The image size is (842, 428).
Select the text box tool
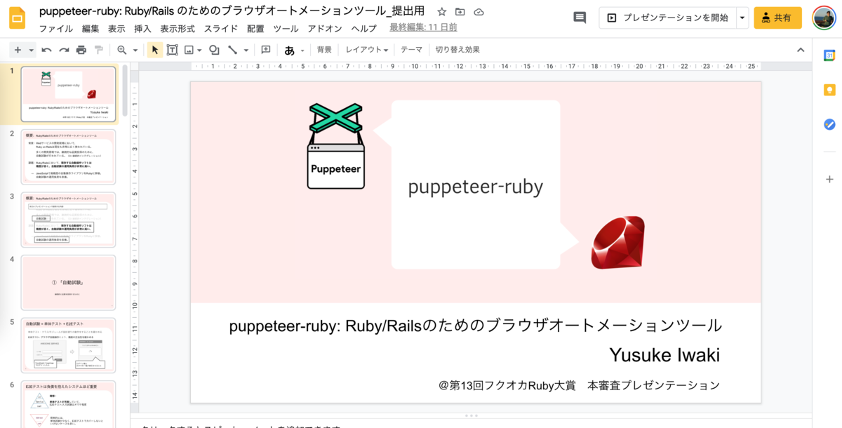[172, 50]
